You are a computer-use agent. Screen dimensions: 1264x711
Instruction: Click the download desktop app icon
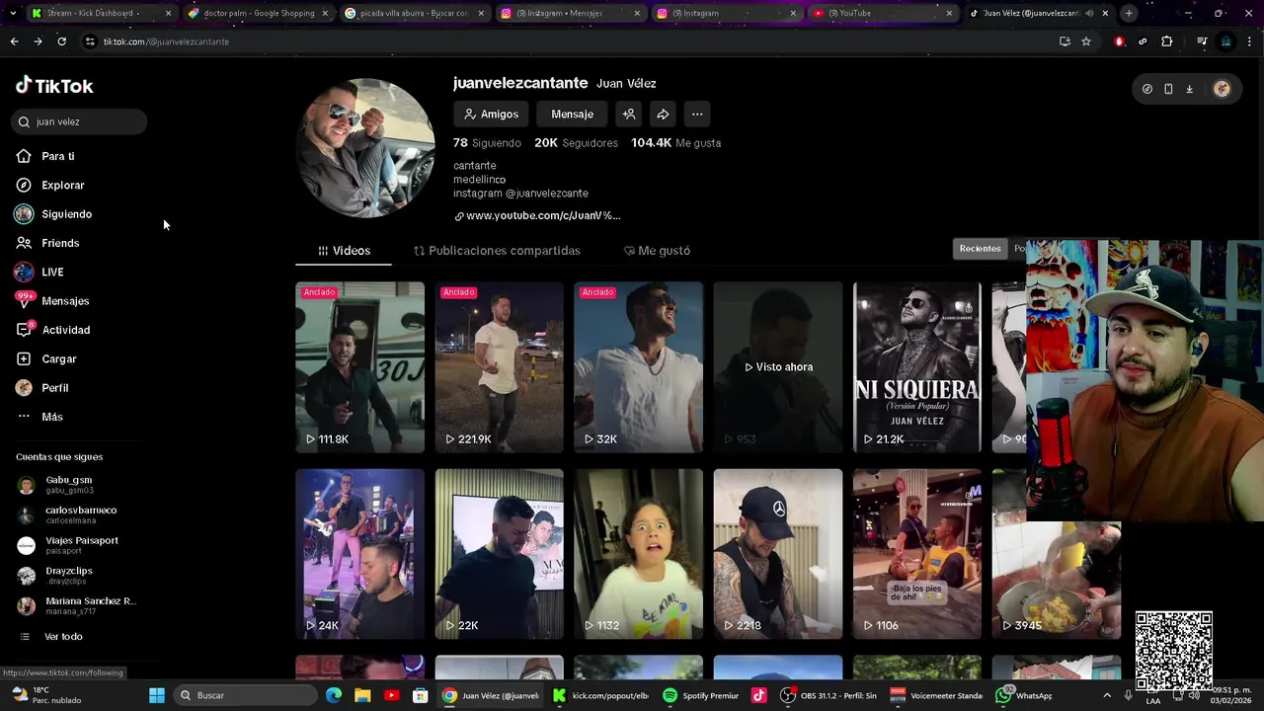pos(1189,89)
